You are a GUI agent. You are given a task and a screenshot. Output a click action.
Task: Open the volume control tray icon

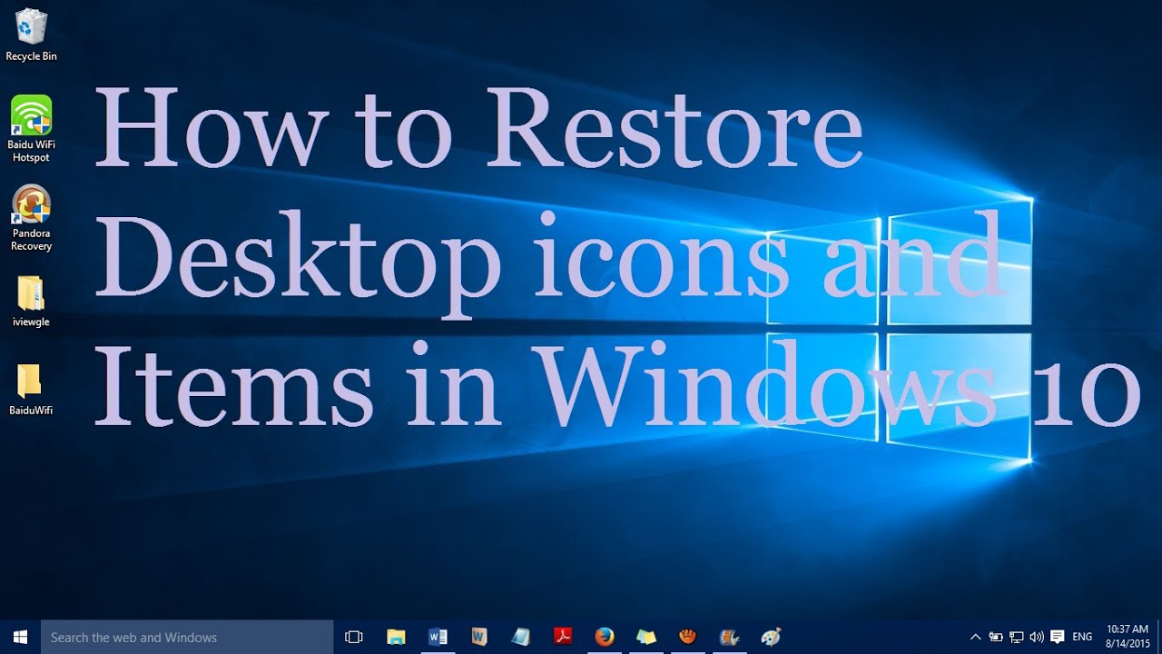(x=1037, y=637)
